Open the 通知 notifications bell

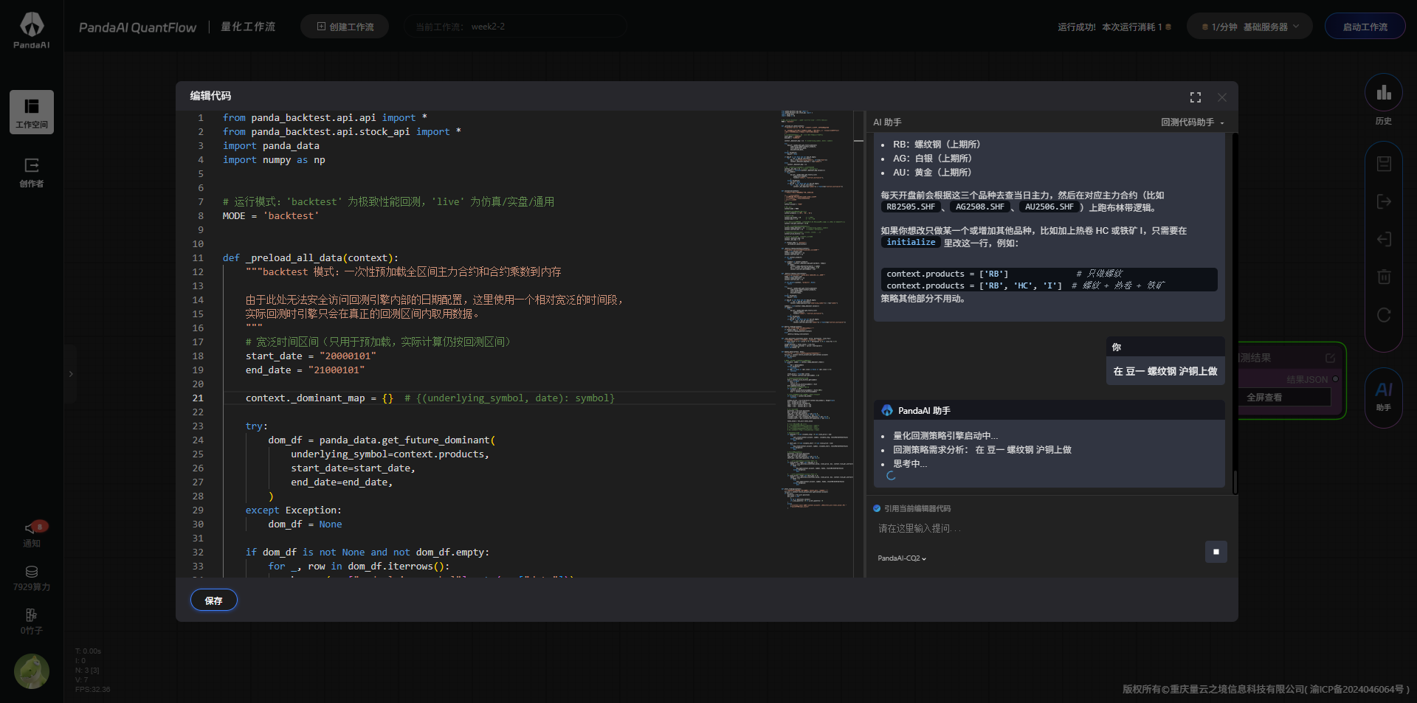click(x=32, y=533)
